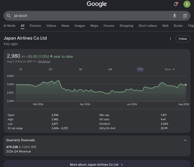Viewport: 194px width, 167px height.
Task: Click the Open value 2,934
Action: point(55,115)
